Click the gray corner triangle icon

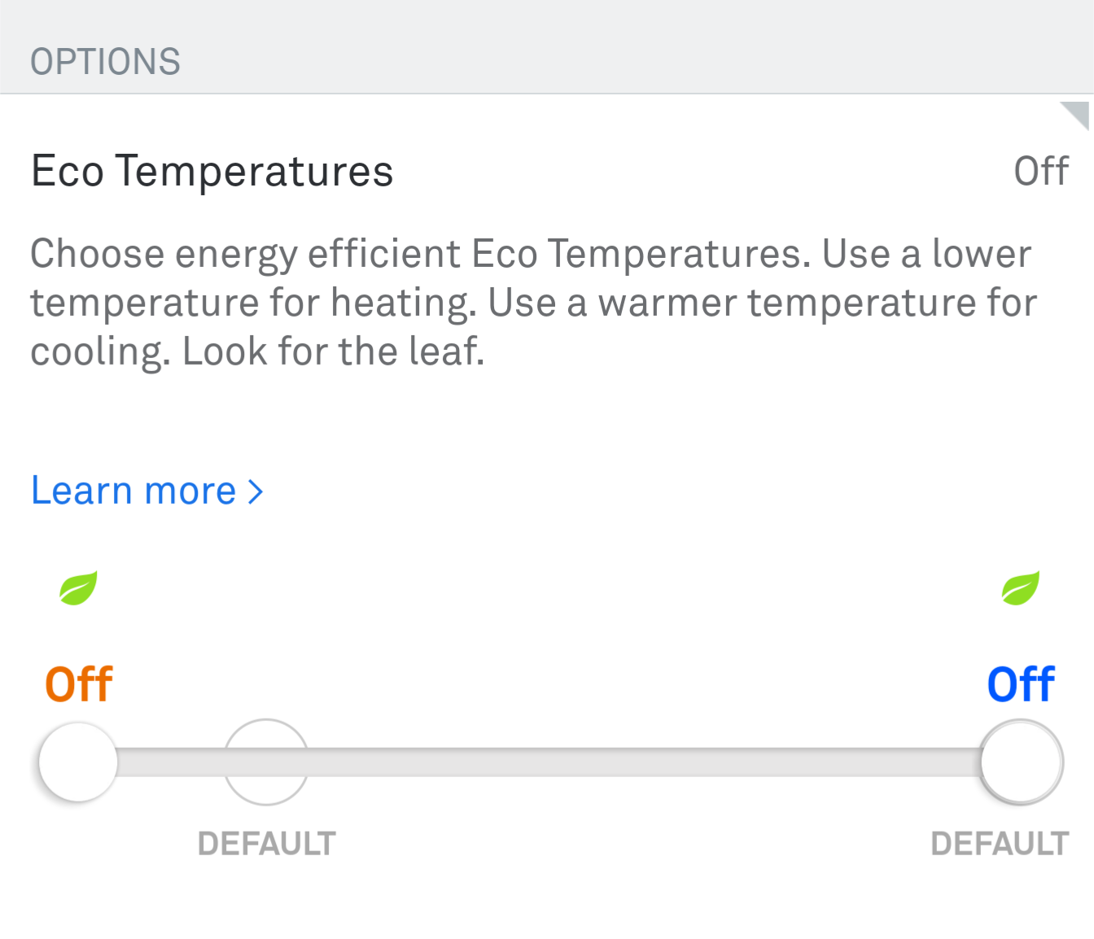tap(1077, 114)
